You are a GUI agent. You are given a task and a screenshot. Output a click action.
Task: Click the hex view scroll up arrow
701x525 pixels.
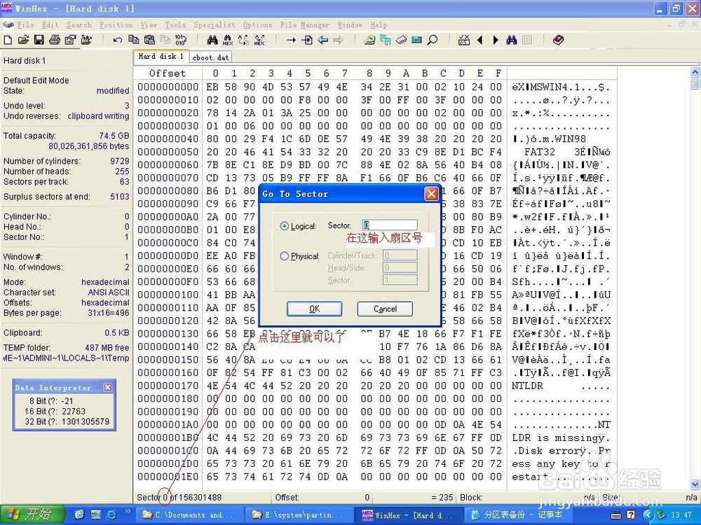pyautogui.click(x=695, y=72)
